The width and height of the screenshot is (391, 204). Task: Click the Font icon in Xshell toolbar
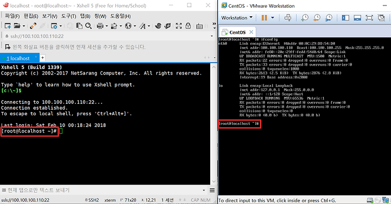click(142, 26)
